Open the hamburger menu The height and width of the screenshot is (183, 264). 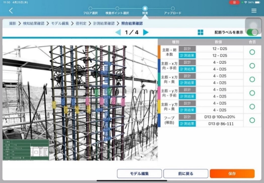pyautogui.click(x=254, y=11)
